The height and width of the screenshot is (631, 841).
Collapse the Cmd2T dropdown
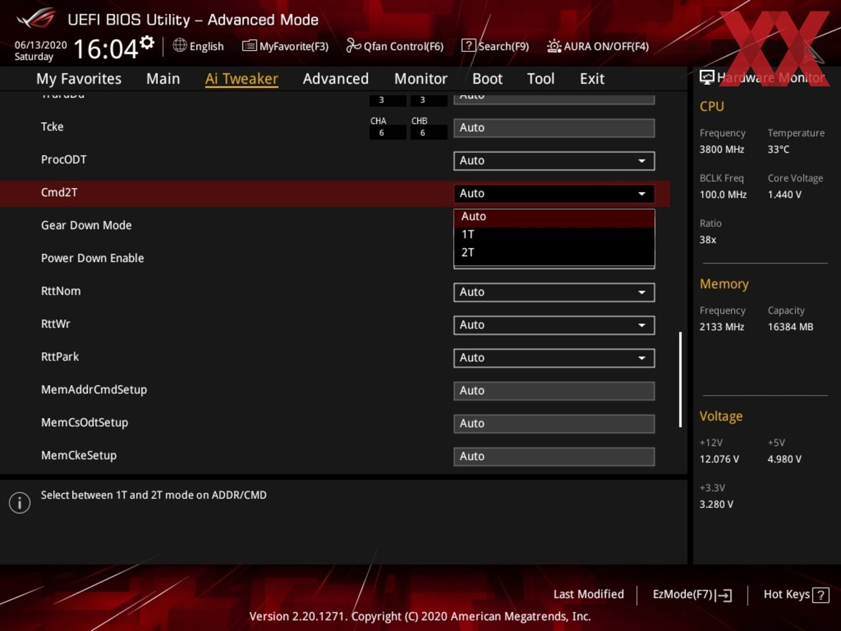click(554, 194)
